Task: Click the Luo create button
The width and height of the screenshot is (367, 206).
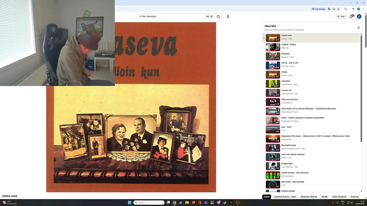Action: tap(341, 16)
